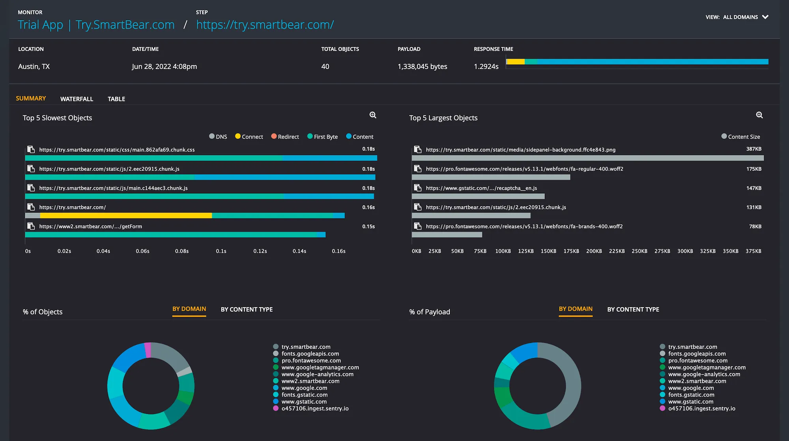Click file icon for main.c144aec3.chunk.js
The image size is (789, 441).
tap(31, 188)
